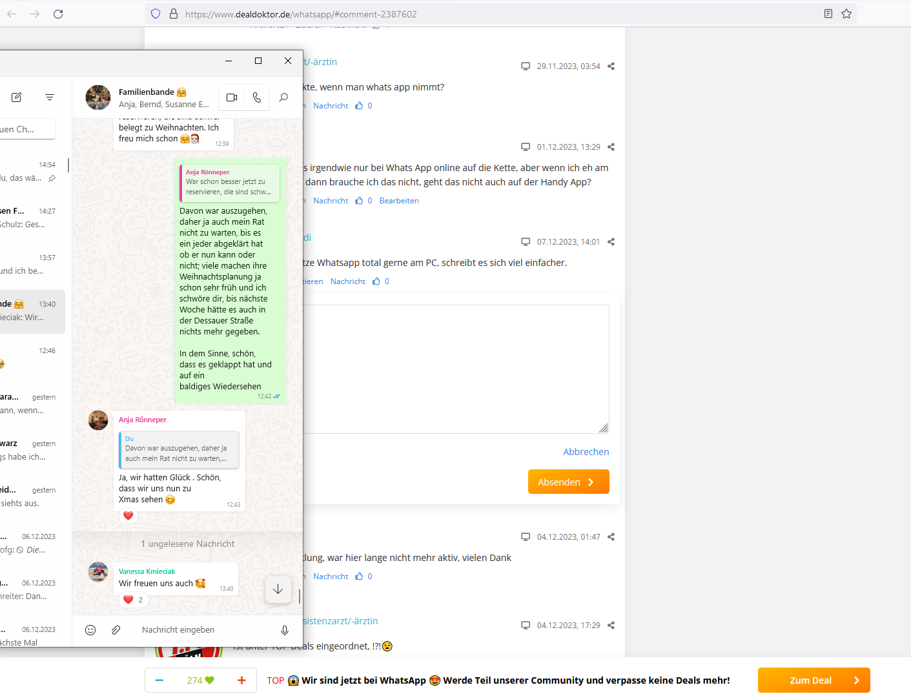Go forward in browser history
This screenshot has width=911, height=694.
[35, 14]
